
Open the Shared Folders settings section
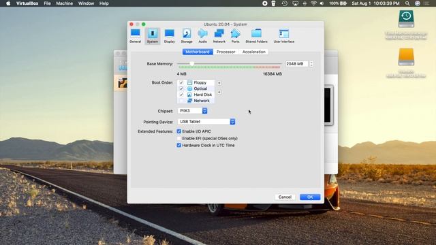[x=256, y=36]
